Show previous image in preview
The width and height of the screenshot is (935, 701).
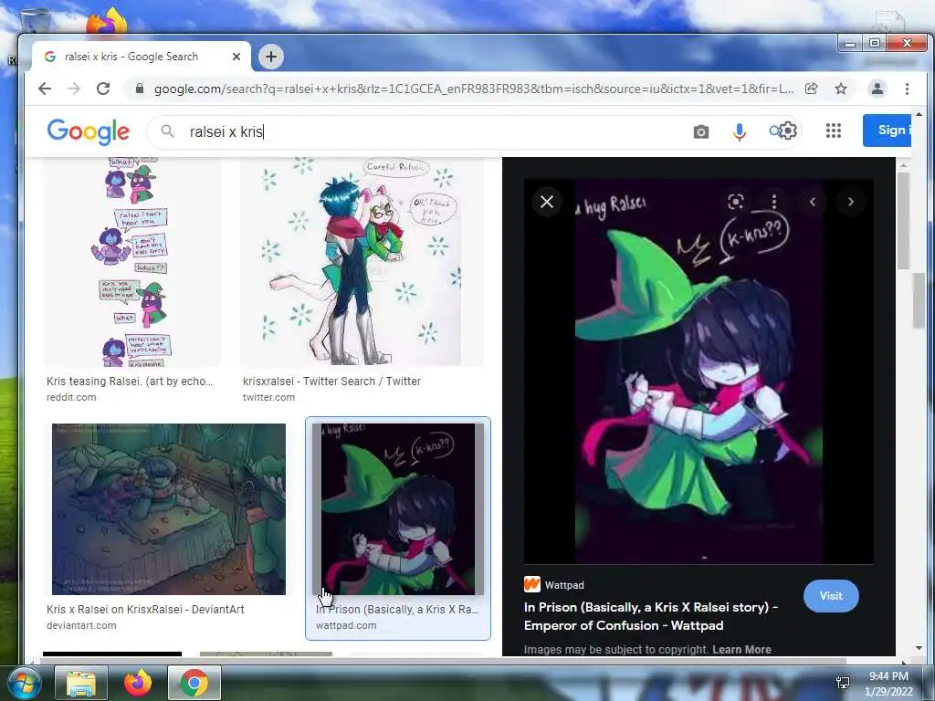pos(812,202)
